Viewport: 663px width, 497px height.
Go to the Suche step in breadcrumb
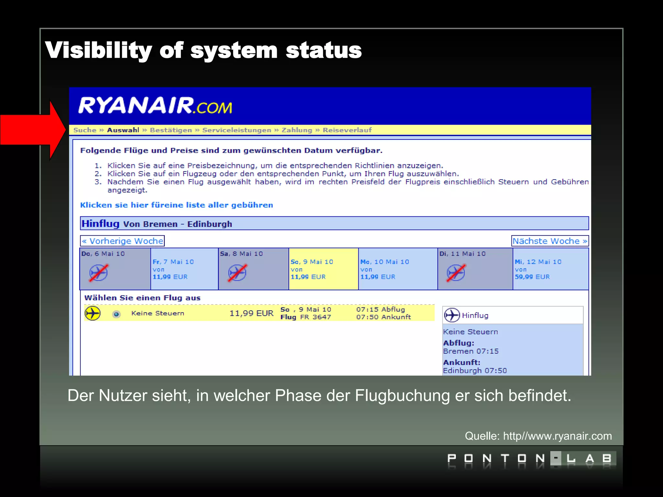click(x=85, y=130)
